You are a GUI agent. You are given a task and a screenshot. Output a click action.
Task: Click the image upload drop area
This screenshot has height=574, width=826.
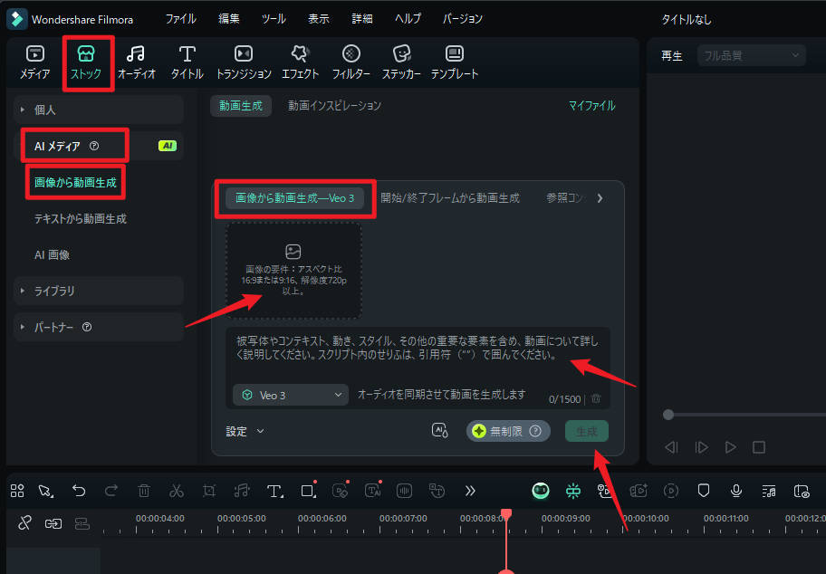(x=293, y=271)
